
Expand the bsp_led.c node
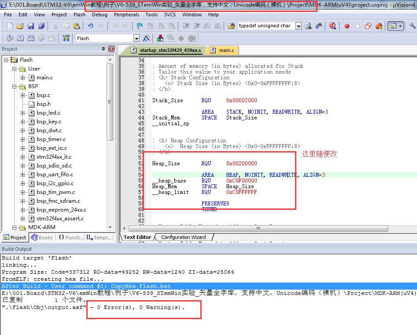pos(23,113)
